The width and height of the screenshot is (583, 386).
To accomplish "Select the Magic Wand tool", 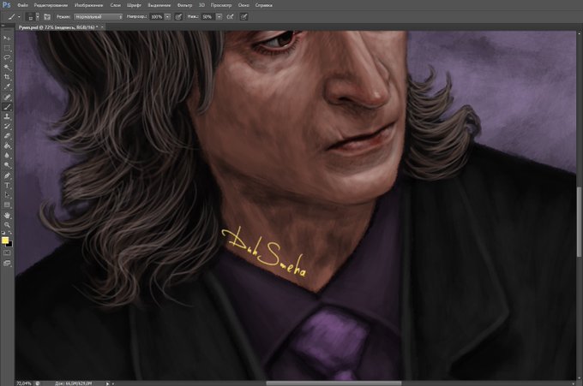I will (x=7, y=68).
